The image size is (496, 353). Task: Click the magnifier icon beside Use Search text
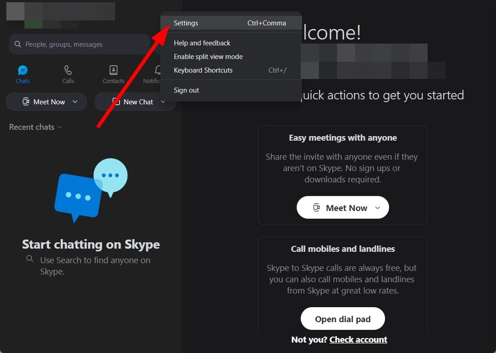pyautogui.click(x=30, y=259)
